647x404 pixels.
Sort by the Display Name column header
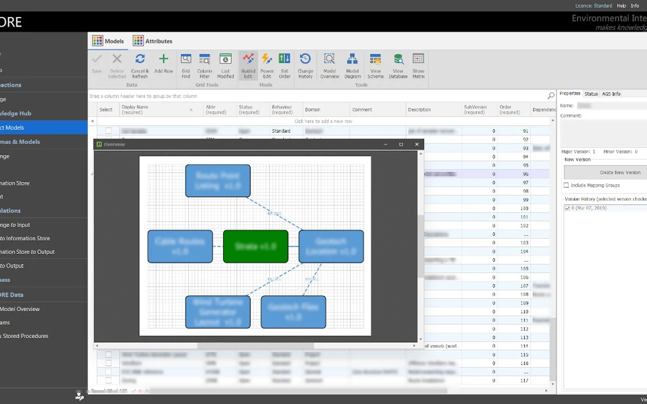tap(160, 109)
